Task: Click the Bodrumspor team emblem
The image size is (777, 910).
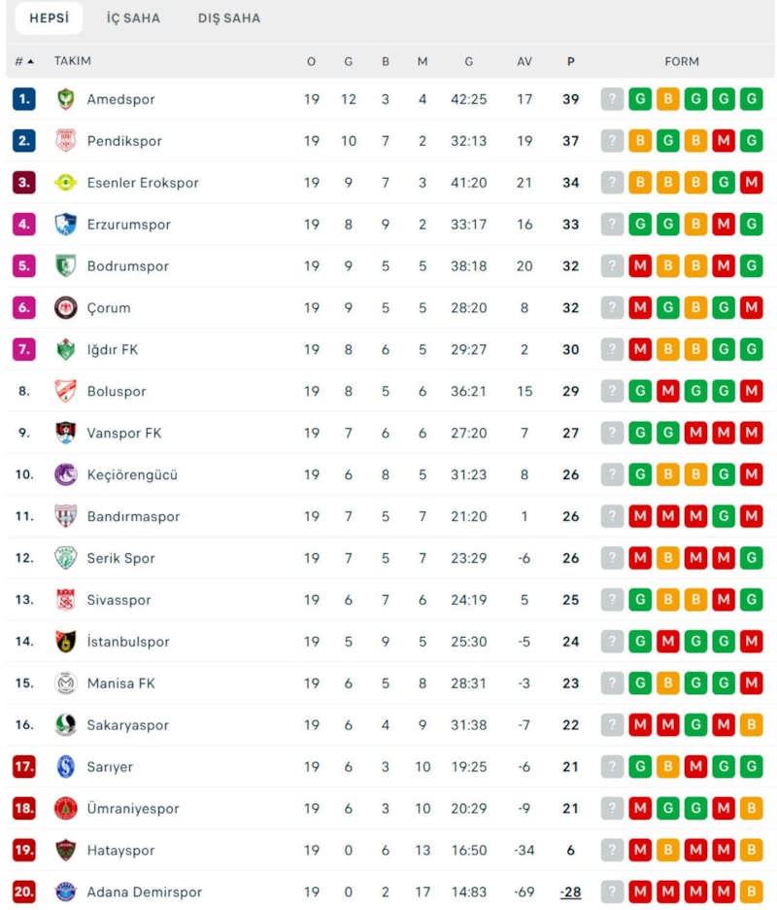Action: click(x=65, y=266)
